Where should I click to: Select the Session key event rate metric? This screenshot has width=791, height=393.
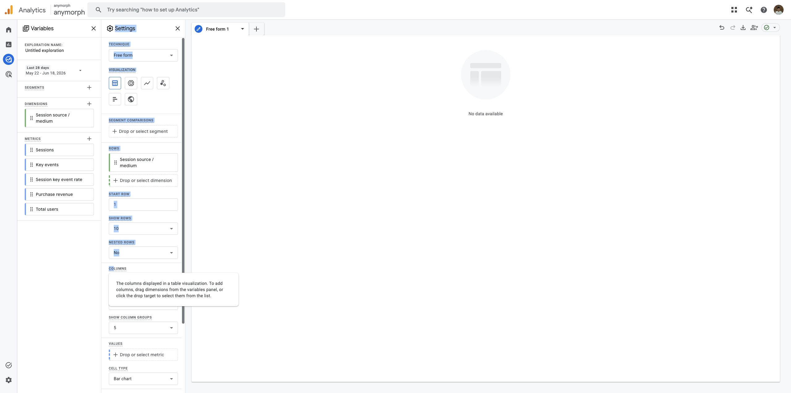(x=59, y=180)
